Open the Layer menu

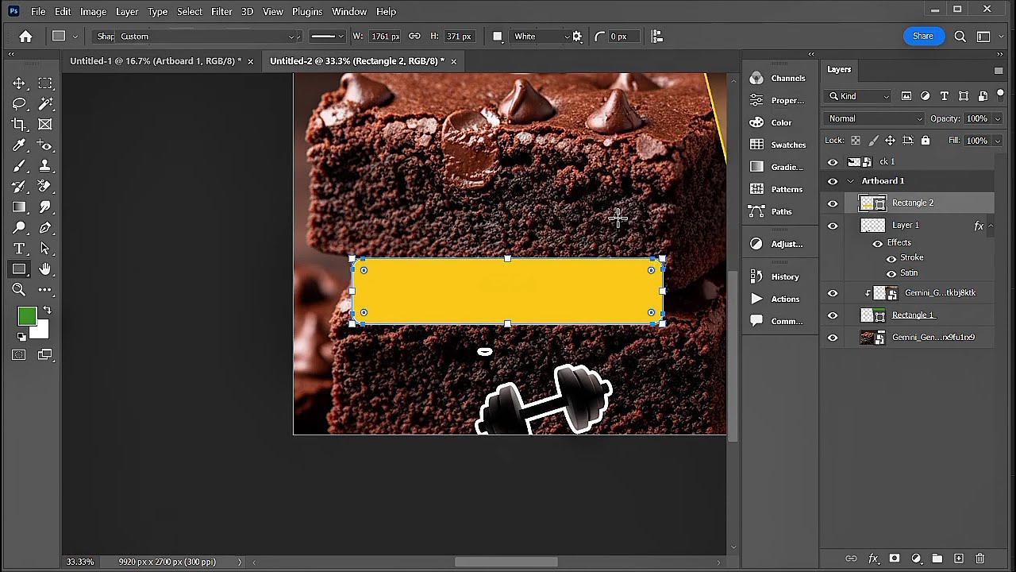(x=127, y=12)
